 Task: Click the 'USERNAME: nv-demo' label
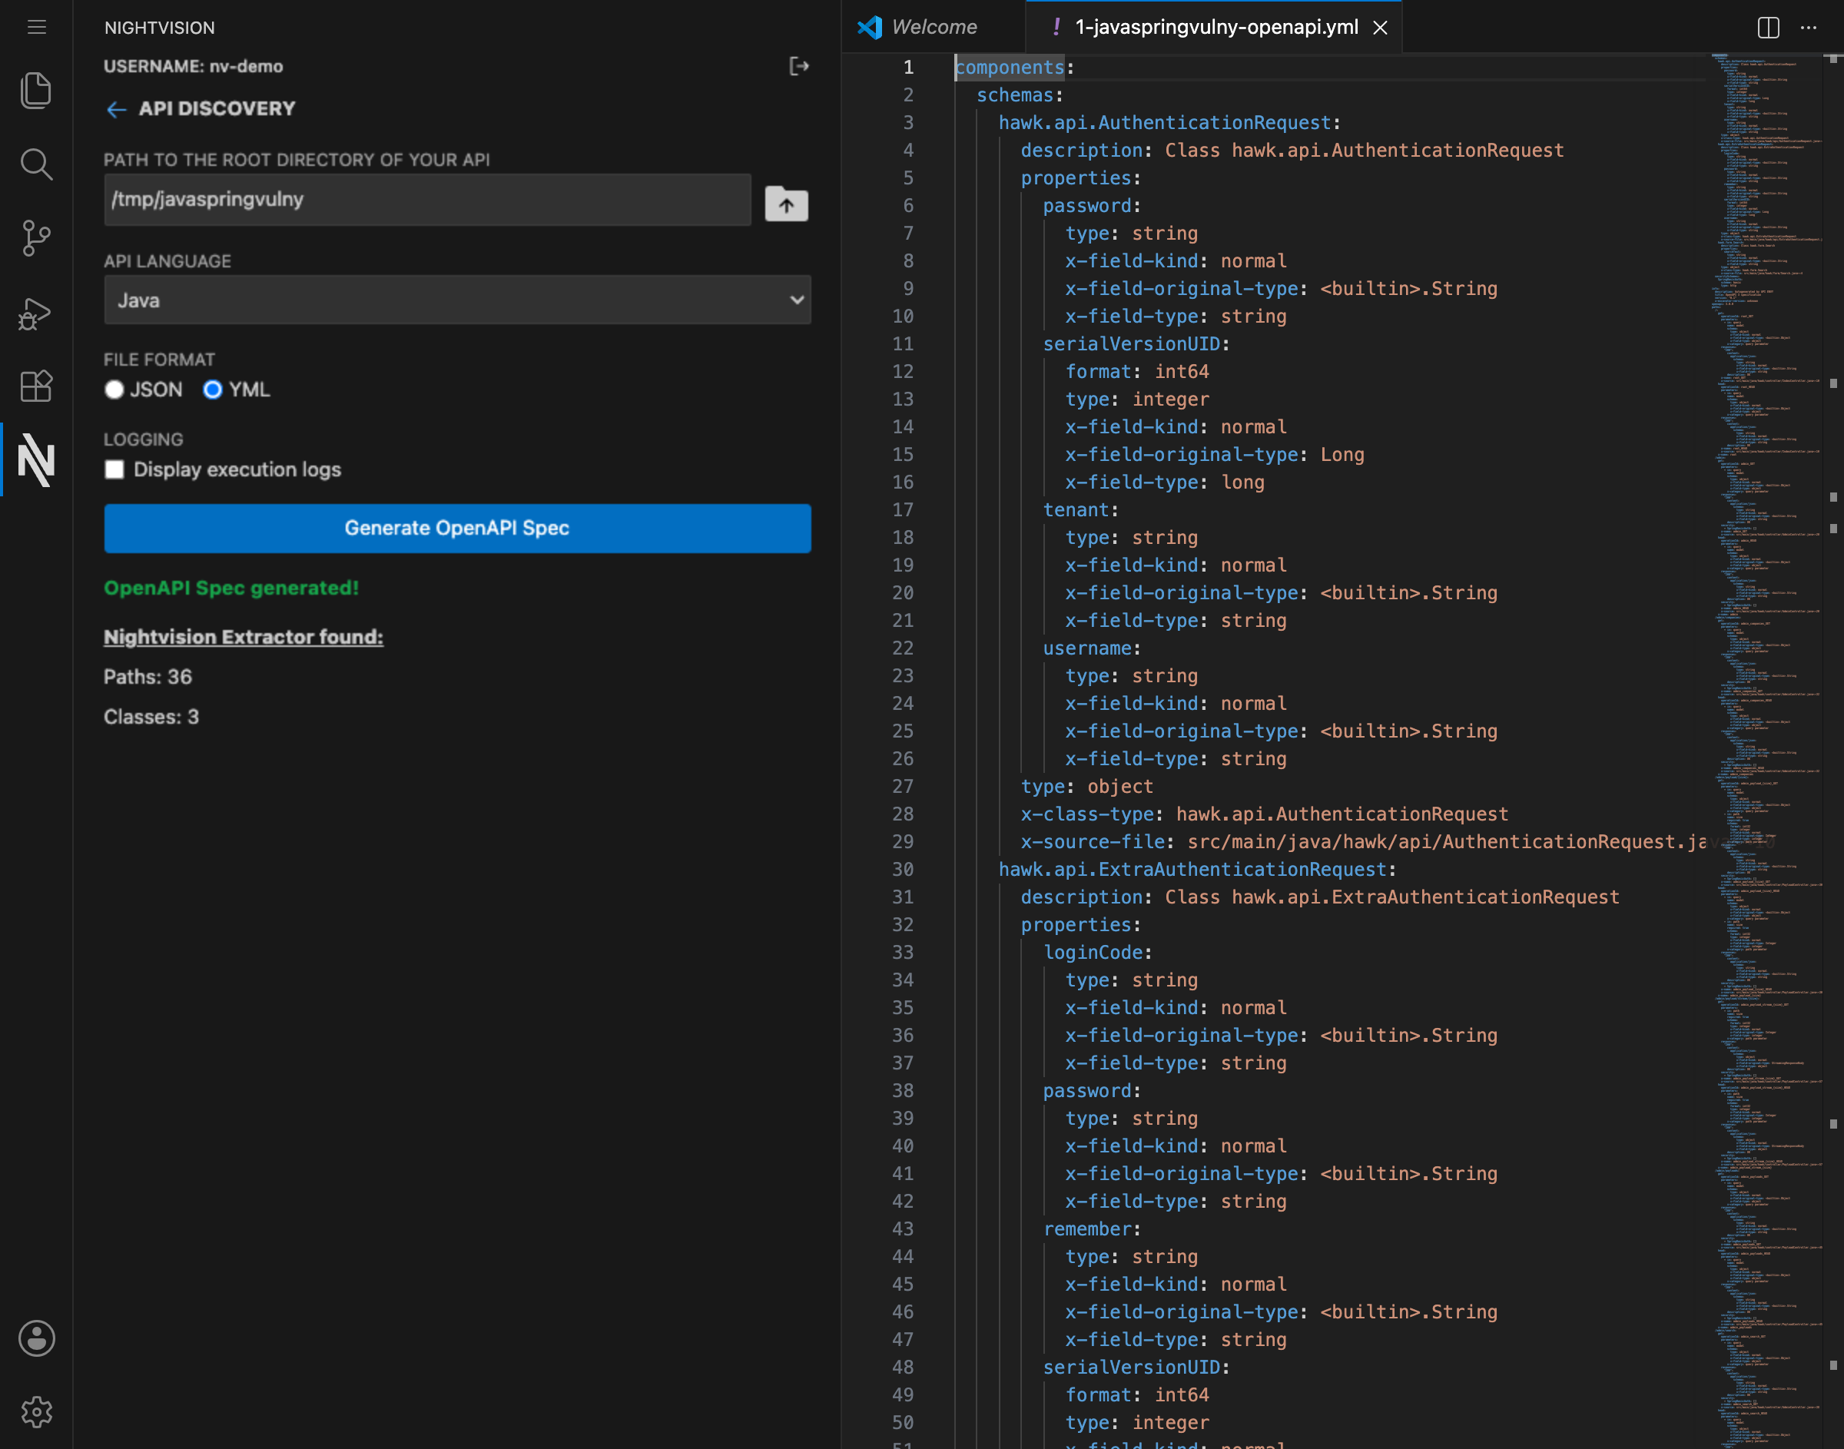[194, 66]
